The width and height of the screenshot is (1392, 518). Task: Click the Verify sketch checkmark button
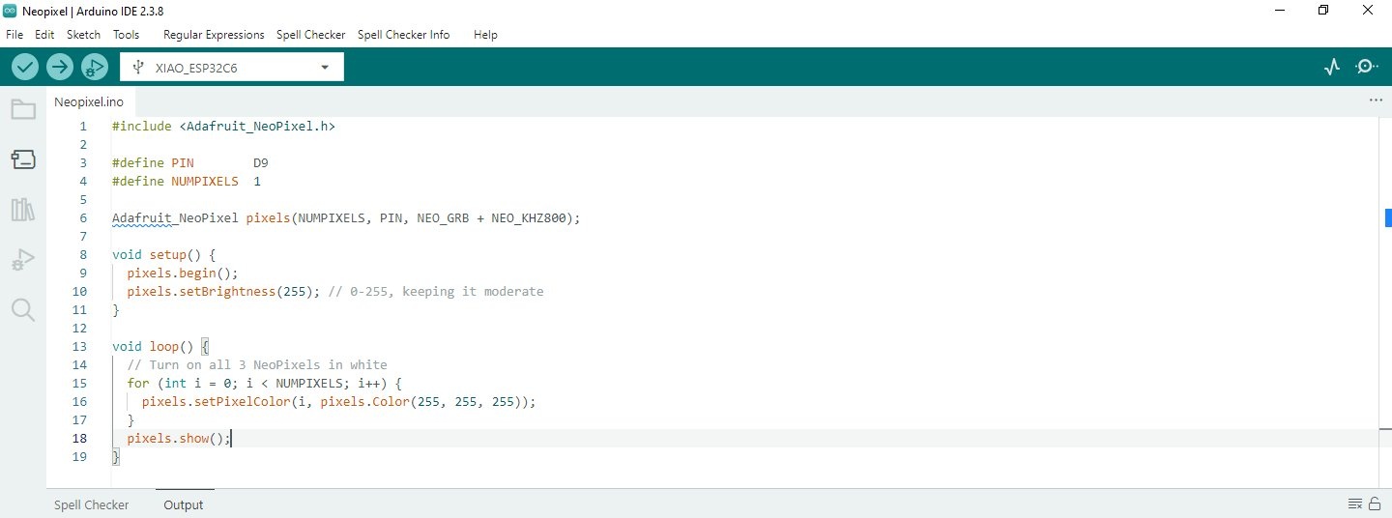tap(25, 67)
